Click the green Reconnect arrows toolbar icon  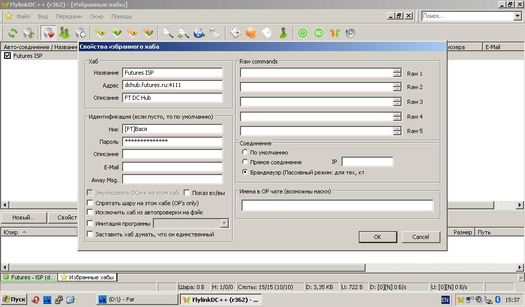click(13, 33)
